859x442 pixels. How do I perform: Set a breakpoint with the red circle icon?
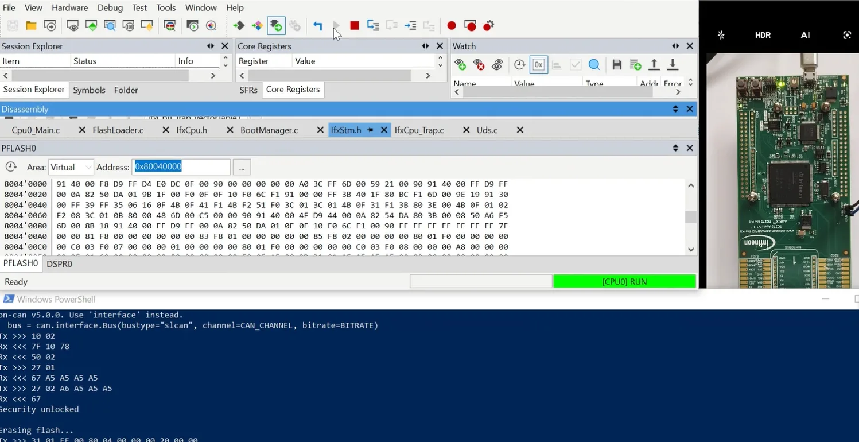point(452,25)
